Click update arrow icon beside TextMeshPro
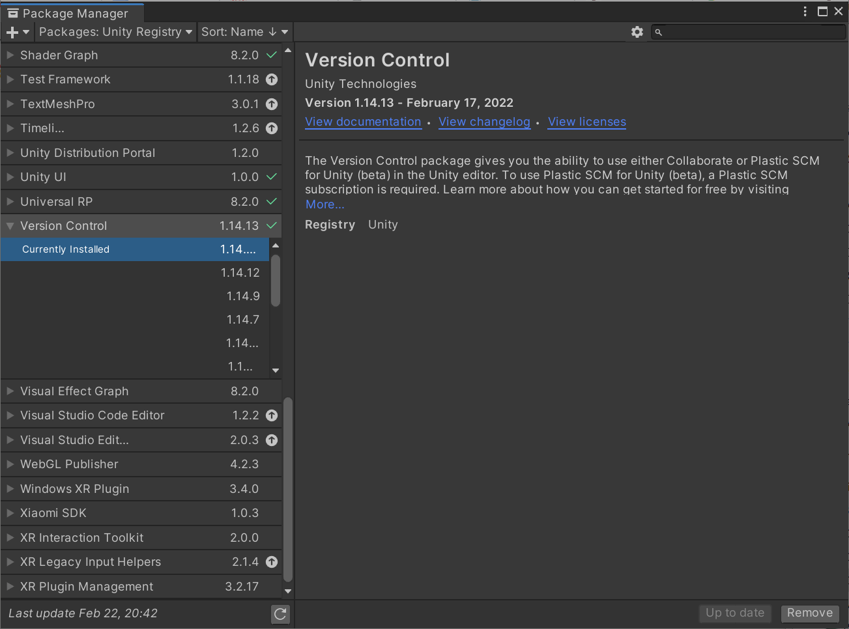 point(272,104)
